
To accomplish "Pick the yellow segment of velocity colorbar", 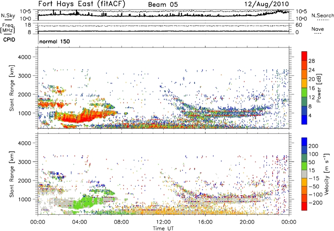I will (x=304, y=182).
